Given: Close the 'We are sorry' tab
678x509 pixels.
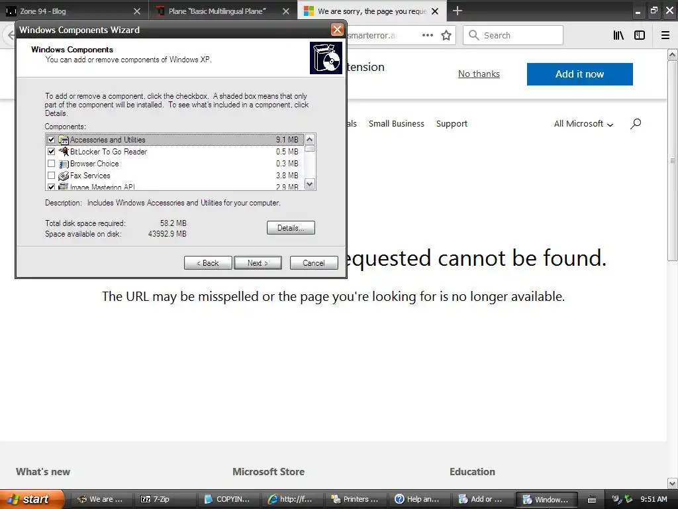Looking at the screenshot, I should tap(435, 11).
